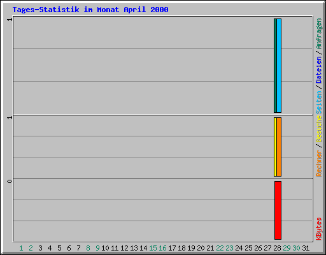Click day label 30 on the x-axis
The image size is (326, 255).
(x=296, y=248)
